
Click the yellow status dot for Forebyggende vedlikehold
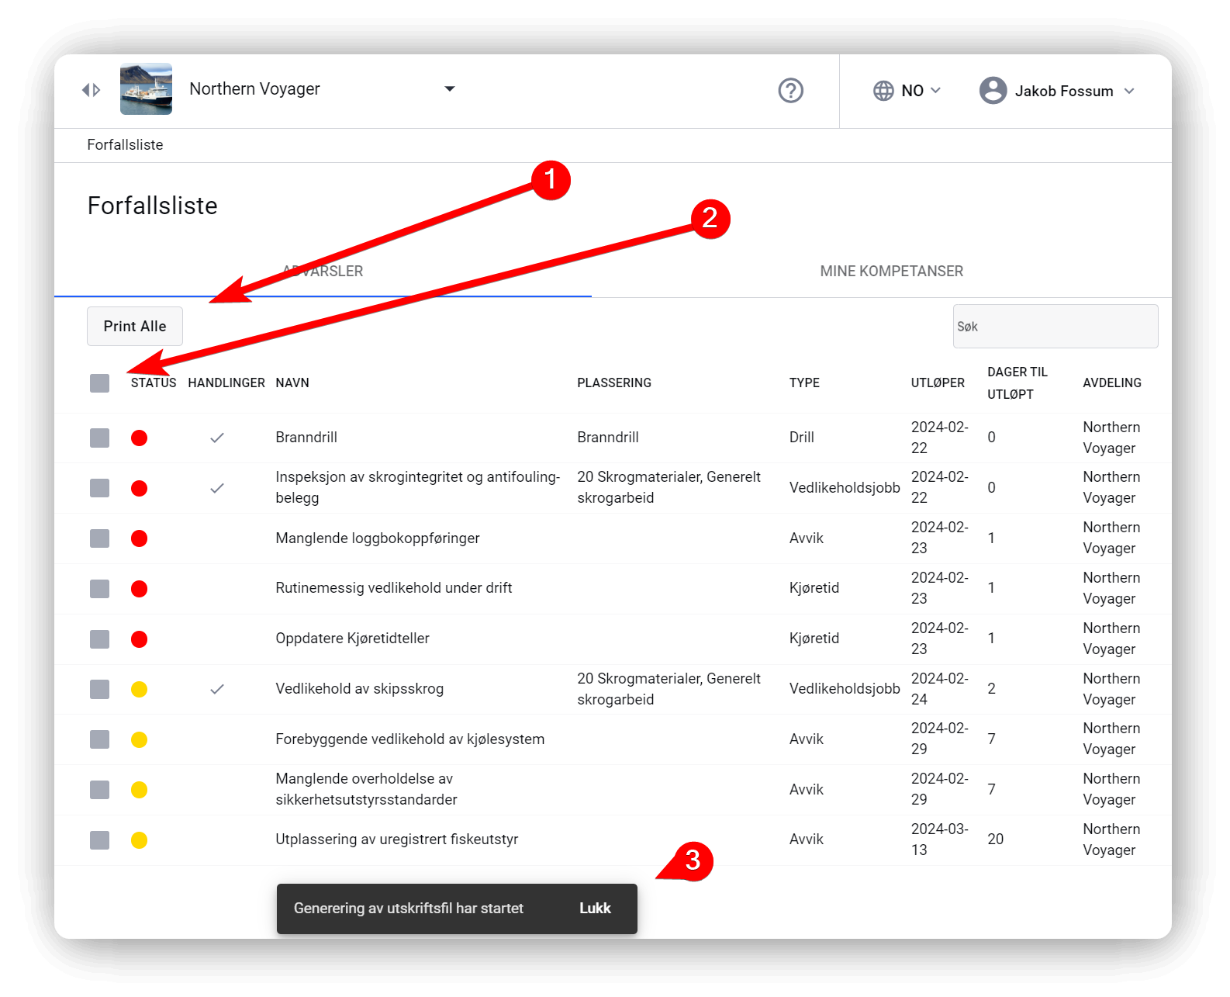point(140,739)
